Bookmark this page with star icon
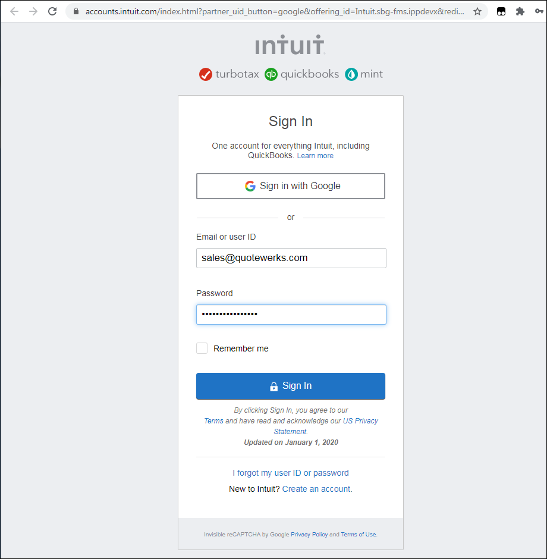547x559 pixels. [x=477, y=11]
